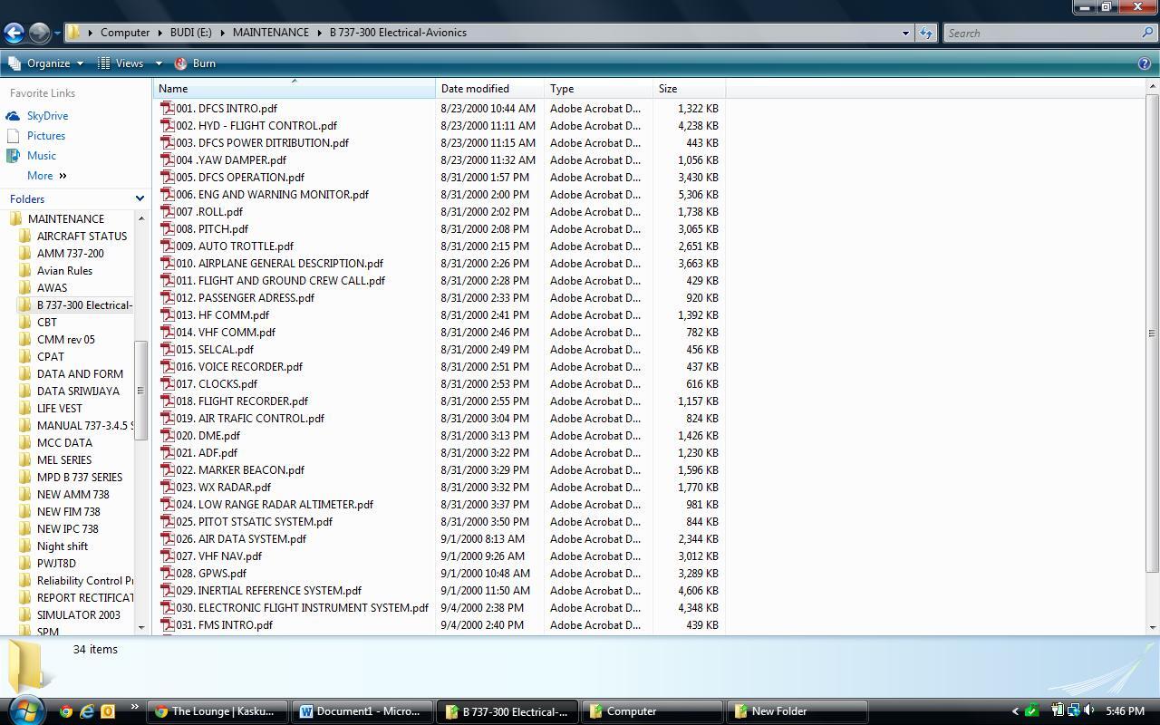This screenshot has width=1160, height=725.
Task: Click the search magnifier icon
Action: [1148, 33]
